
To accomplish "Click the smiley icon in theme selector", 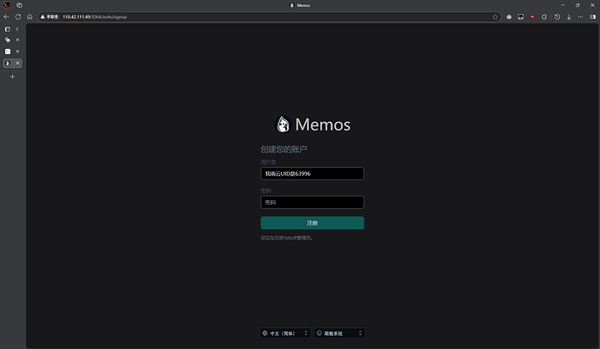I will pyautogui.click(x=319, y=333).
